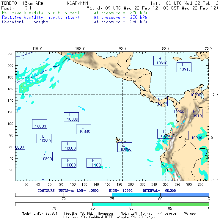Image resolution: width=220 pixels, height=220 pixels.
Task: Click the '10 N' latitude label
Action: pyautogui.click(x=215, y=95)
